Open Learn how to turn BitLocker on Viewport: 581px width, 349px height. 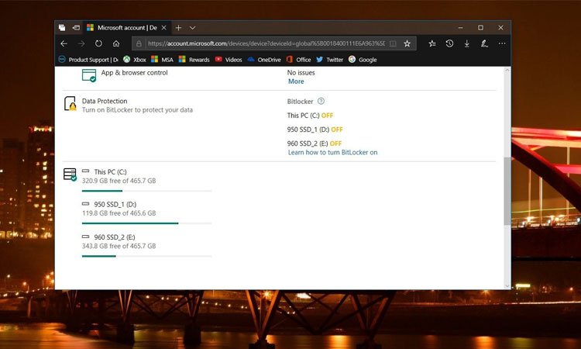tap(332, 153)
